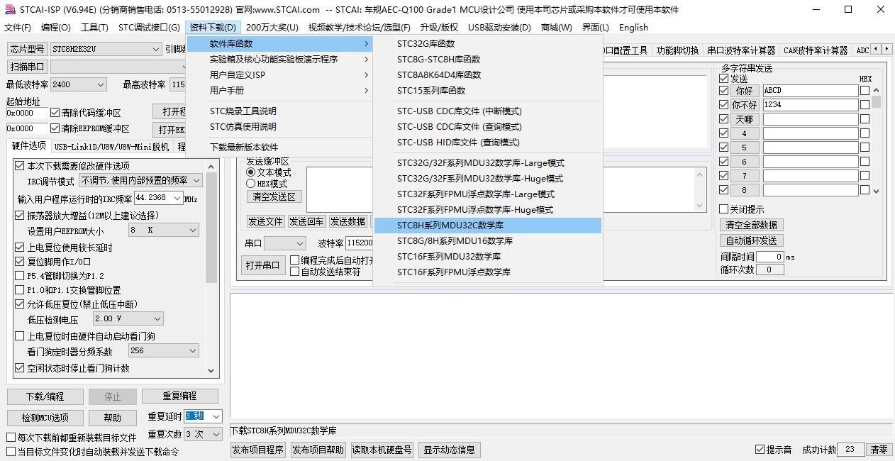Toggle 允许低压复位(禁止低压中断) checkbox

20,304
